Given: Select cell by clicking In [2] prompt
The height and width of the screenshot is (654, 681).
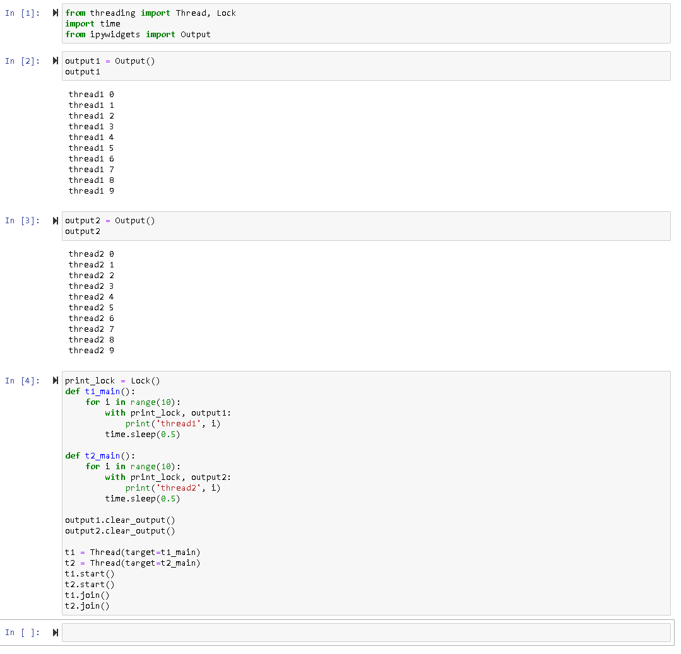Looking at the screenshot, I should 22,61.
